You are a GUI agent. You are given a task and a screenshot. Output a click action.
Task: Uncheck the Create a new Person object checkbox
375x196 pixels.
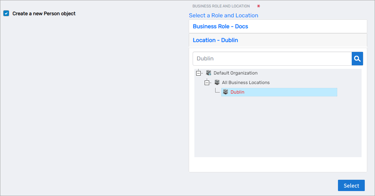(6, 13)
